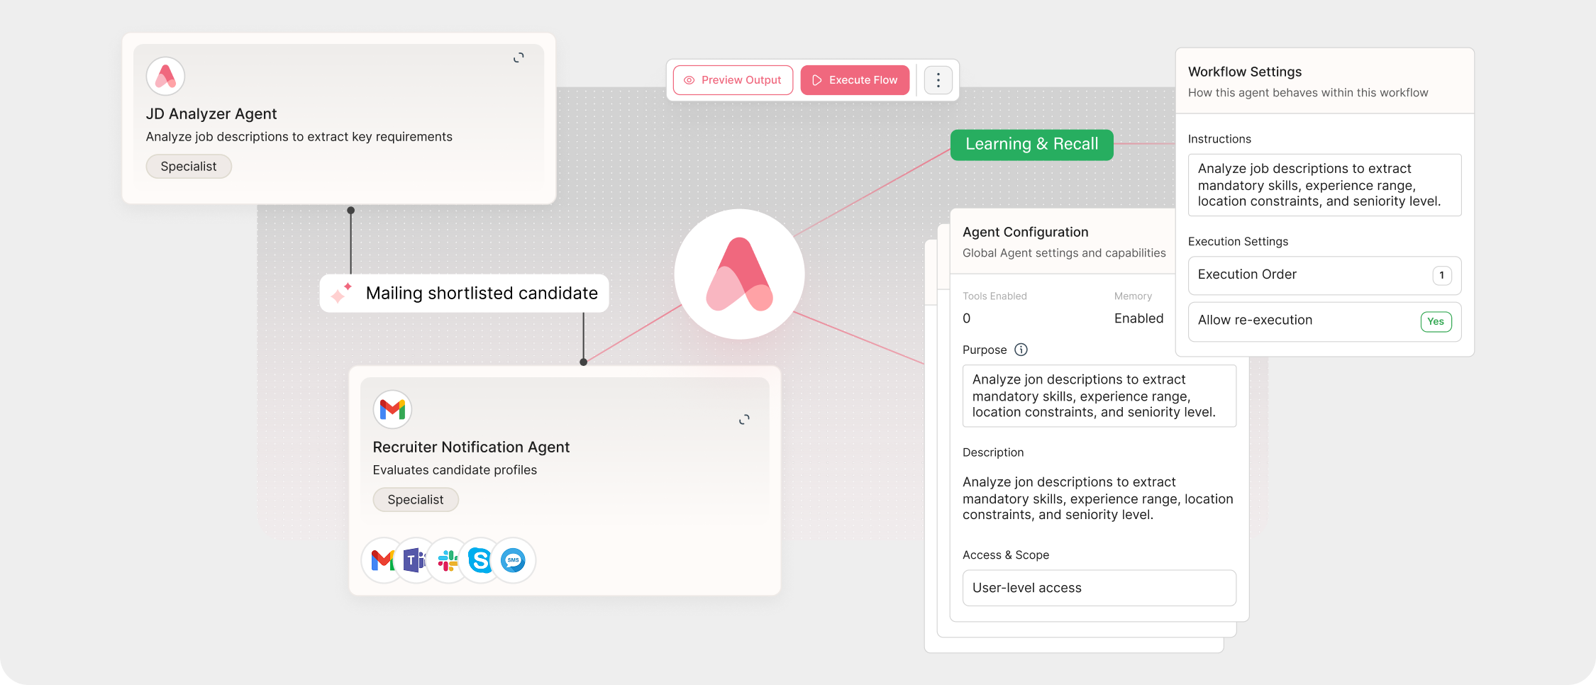The width and height of the screenshot is (1596, 685).
Task: Run the workflow with Execute Flow
Action: pos(855,80)
